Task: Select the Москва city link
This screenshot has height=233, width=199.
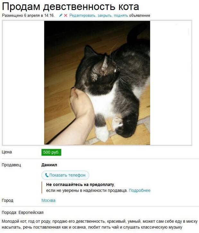Action: [x=48, y=200]
